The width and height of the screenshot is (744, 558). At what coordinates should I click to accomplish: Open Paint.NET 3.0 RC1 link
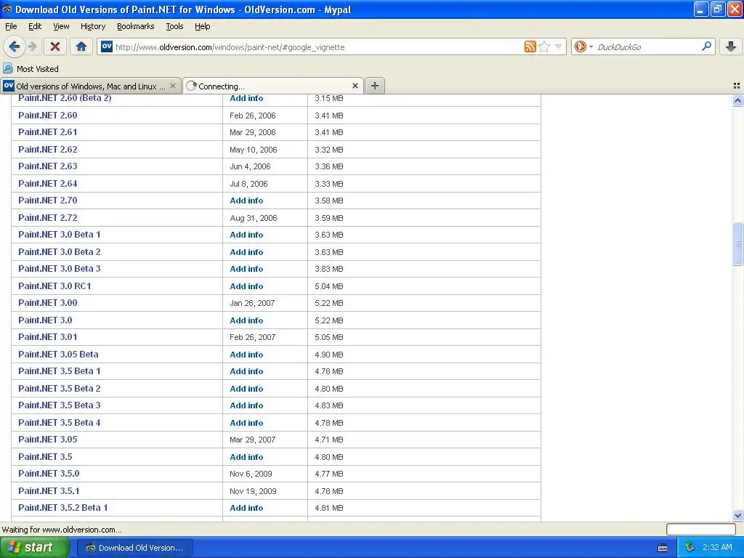(x=54, y=286)
